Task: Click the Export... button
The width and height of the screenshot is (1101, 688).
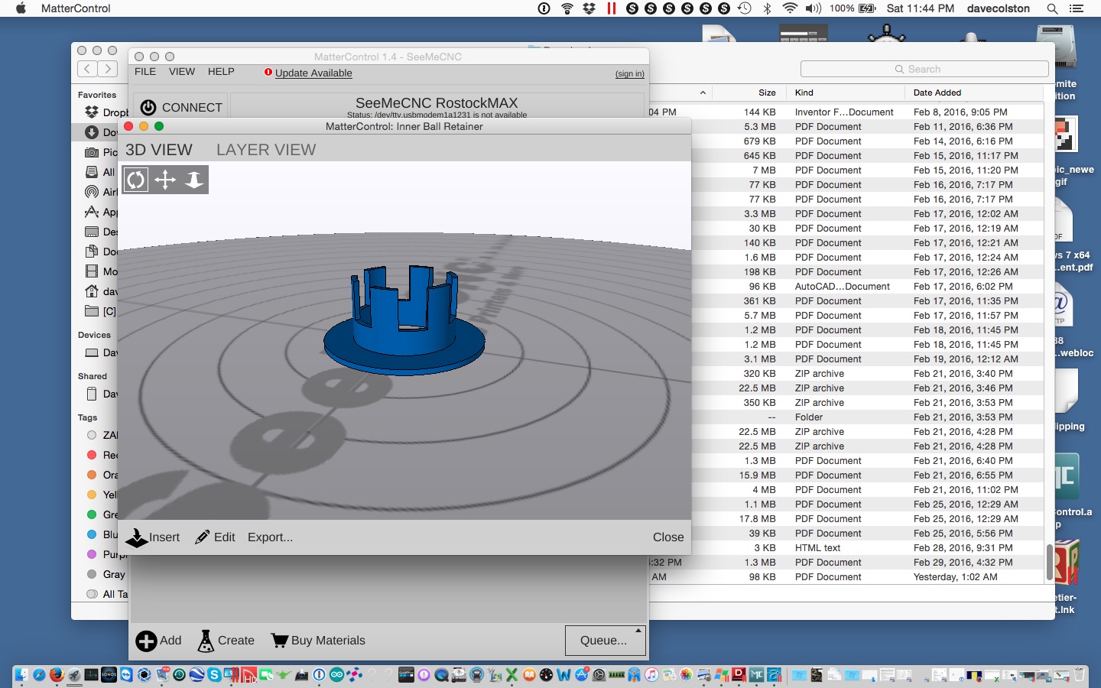Action: pyautogui.click(x=270, y=537)
